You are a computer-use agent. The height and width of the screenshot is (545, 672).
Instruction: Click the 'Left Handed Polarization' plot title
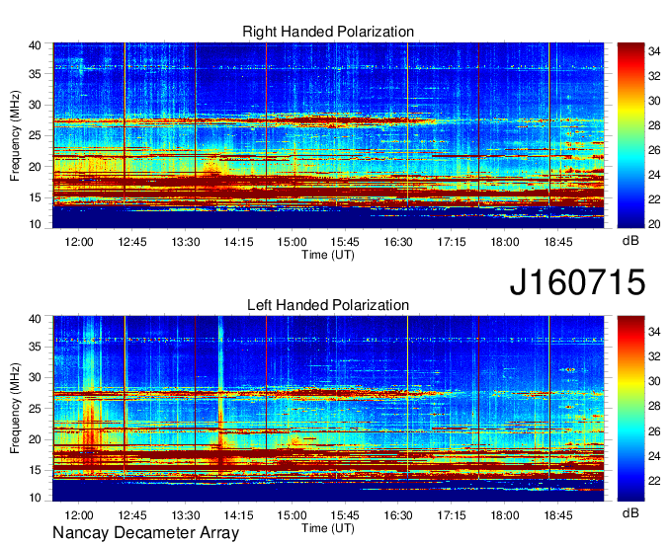328,305
